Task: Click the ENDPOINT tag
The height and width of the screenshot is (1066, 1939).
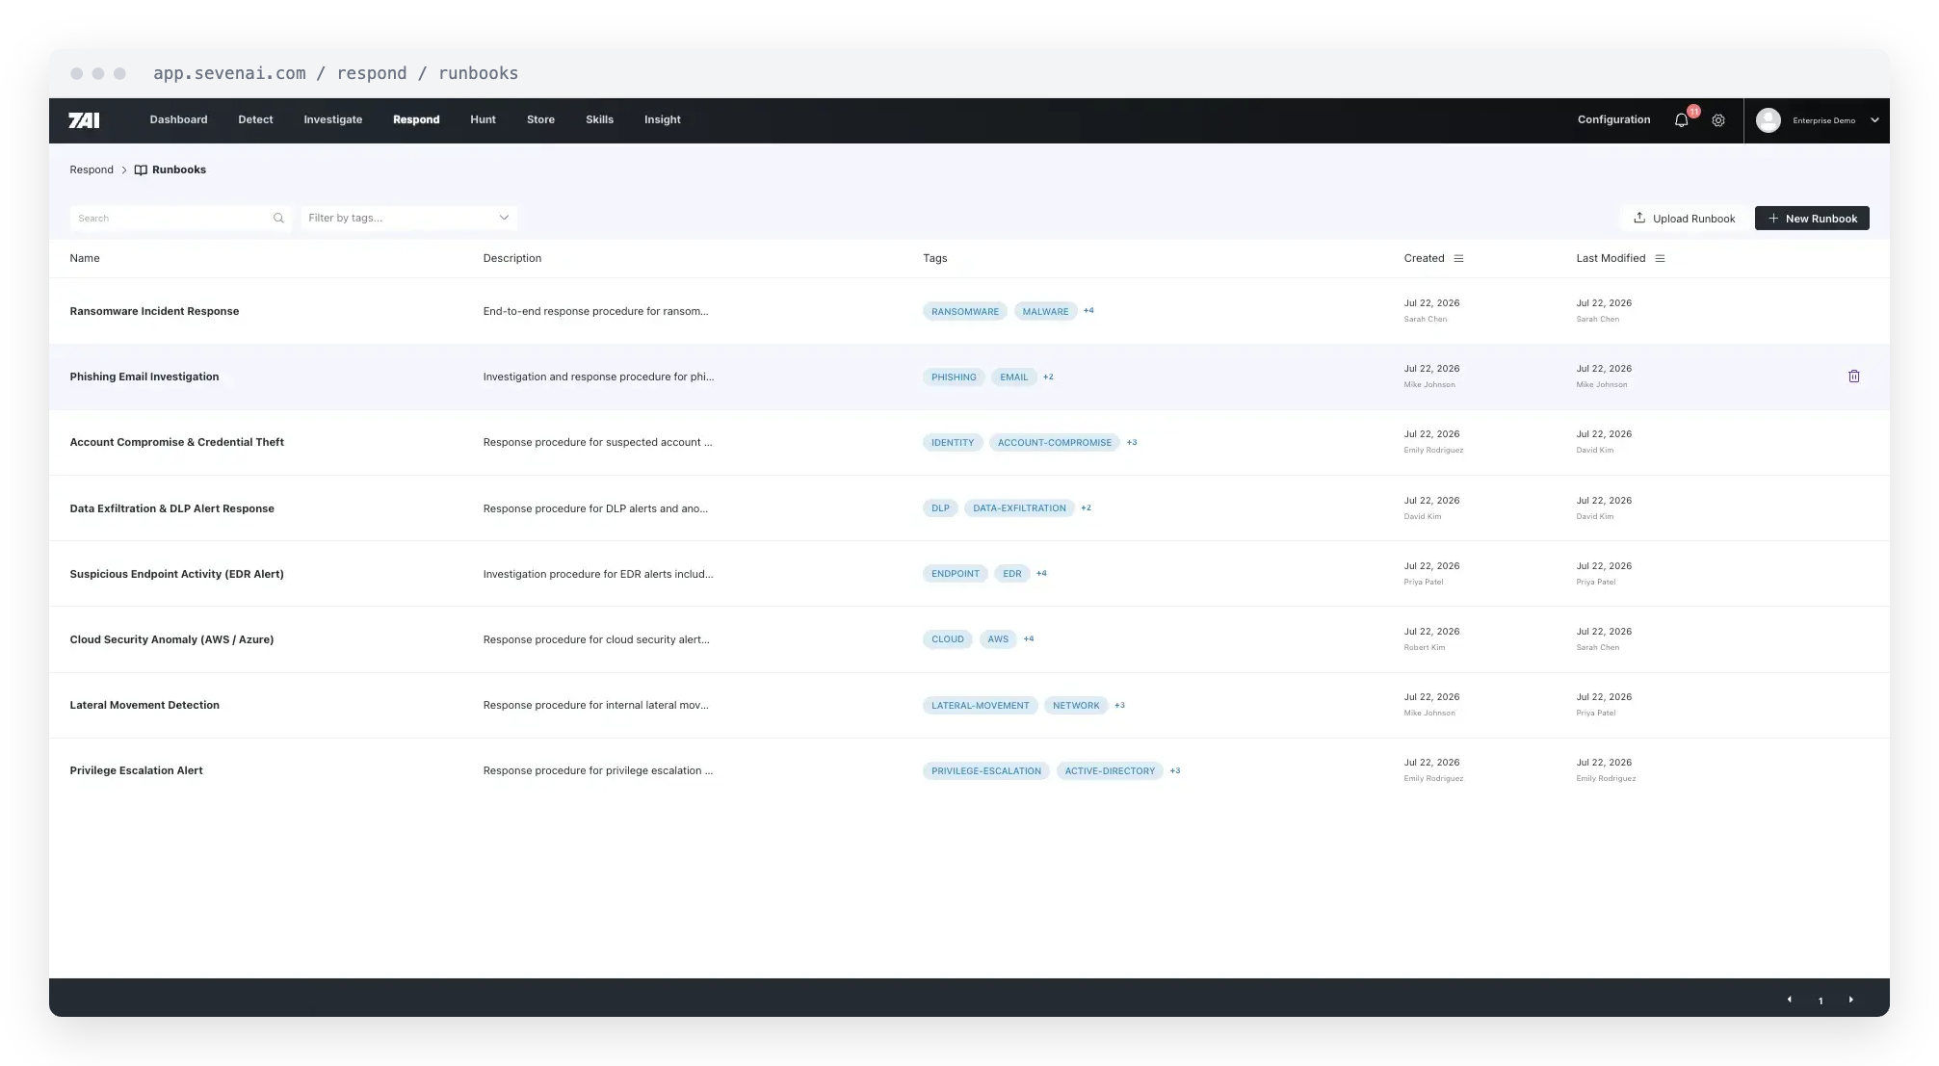Action: [956, 574]
